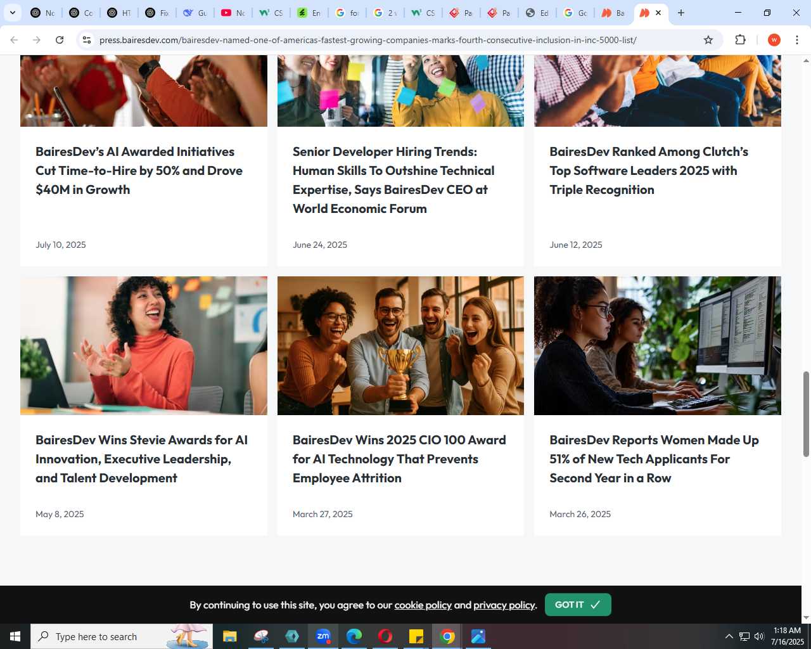Accept cookies with GOT IT button

578,605
